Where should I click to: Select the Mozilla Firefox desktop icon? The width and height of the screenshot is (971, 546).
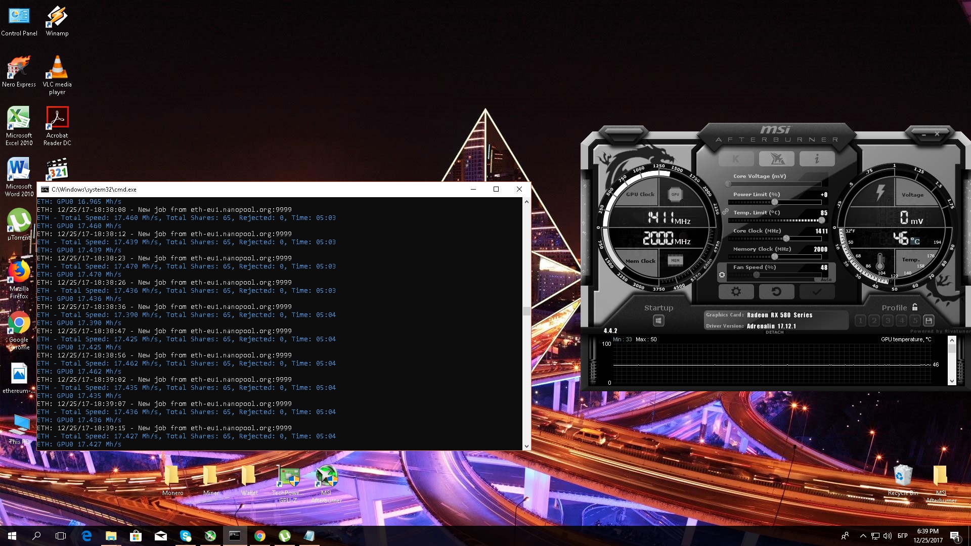pyautogui.click(x=19, y=280)
